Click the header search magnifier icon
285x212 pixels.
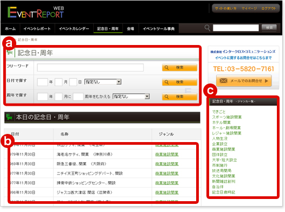pos(207,28)
